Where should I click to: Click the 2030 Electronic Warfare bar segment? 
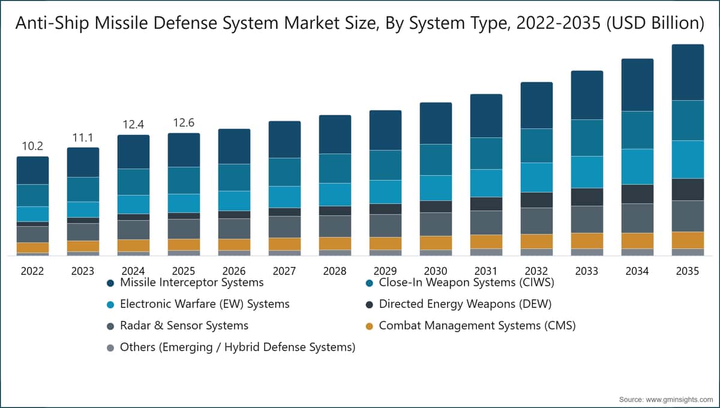tap(436, 188)
